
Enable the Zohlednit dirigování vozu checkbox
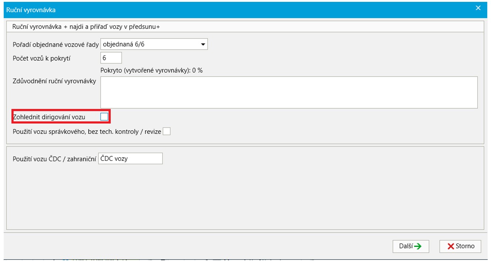point(104,117)
